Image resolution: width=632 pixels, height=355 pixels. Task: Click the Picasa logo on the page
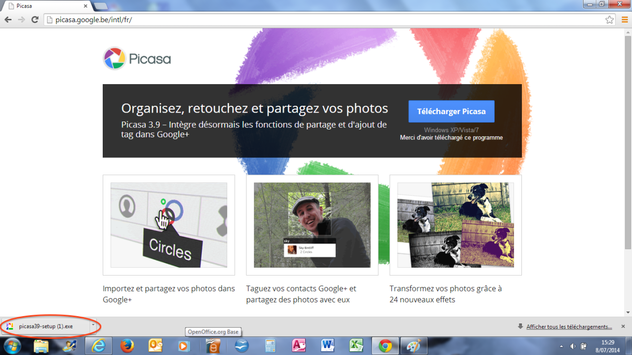coord(137,58)
